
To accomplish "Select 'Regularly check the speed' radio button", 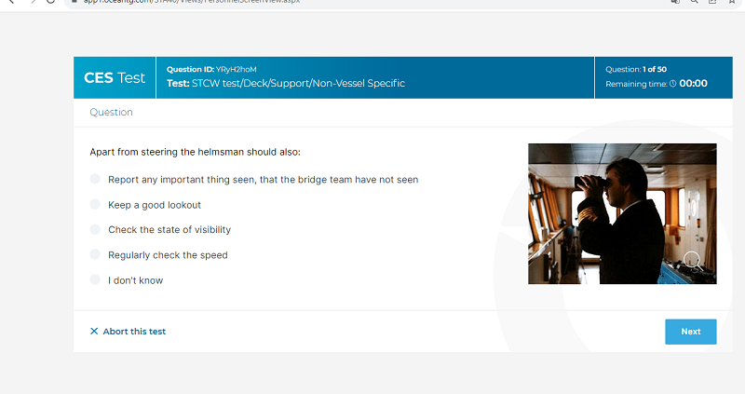I will (95, 254).
